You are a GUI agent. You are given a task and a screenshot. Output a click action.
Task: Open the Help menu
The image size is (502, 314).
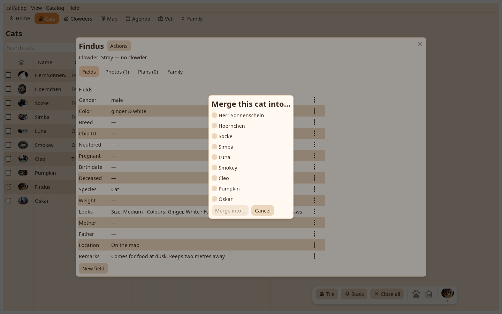[x=74, y=8]
